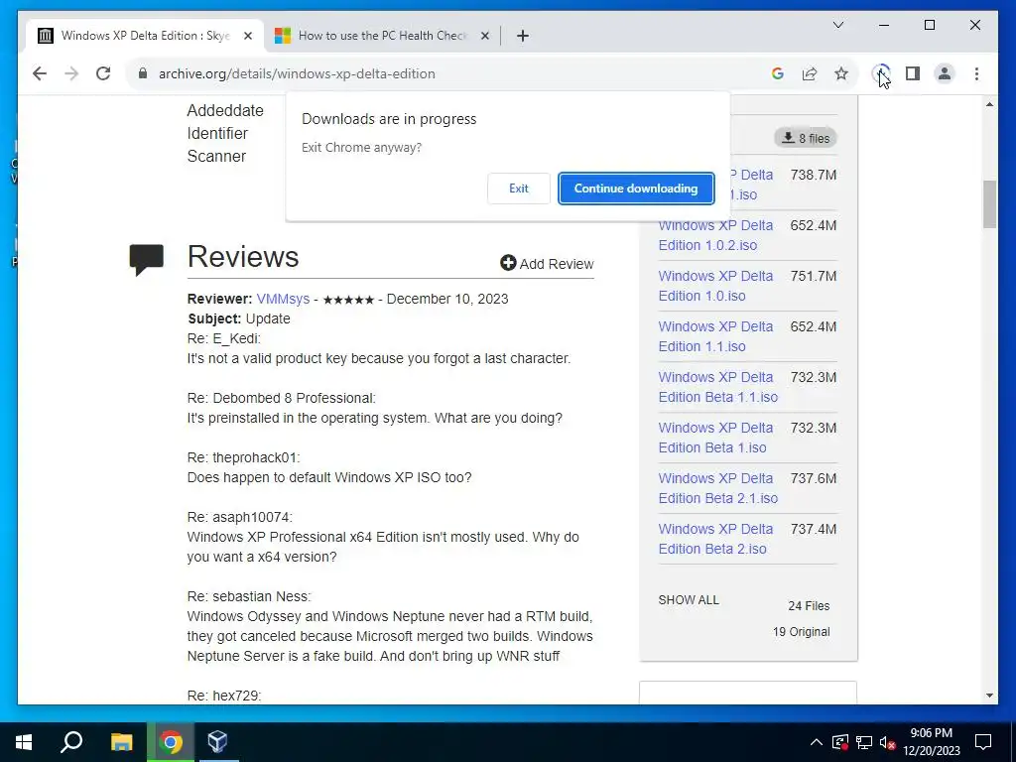Click the Reviews speech bubble icon
Viewport: 1016px width, 762px height.
coord(147,259)
